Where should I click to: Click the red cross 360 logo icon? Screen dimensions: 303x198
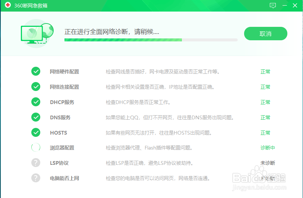pyautogui.click(x=8, y=5)
